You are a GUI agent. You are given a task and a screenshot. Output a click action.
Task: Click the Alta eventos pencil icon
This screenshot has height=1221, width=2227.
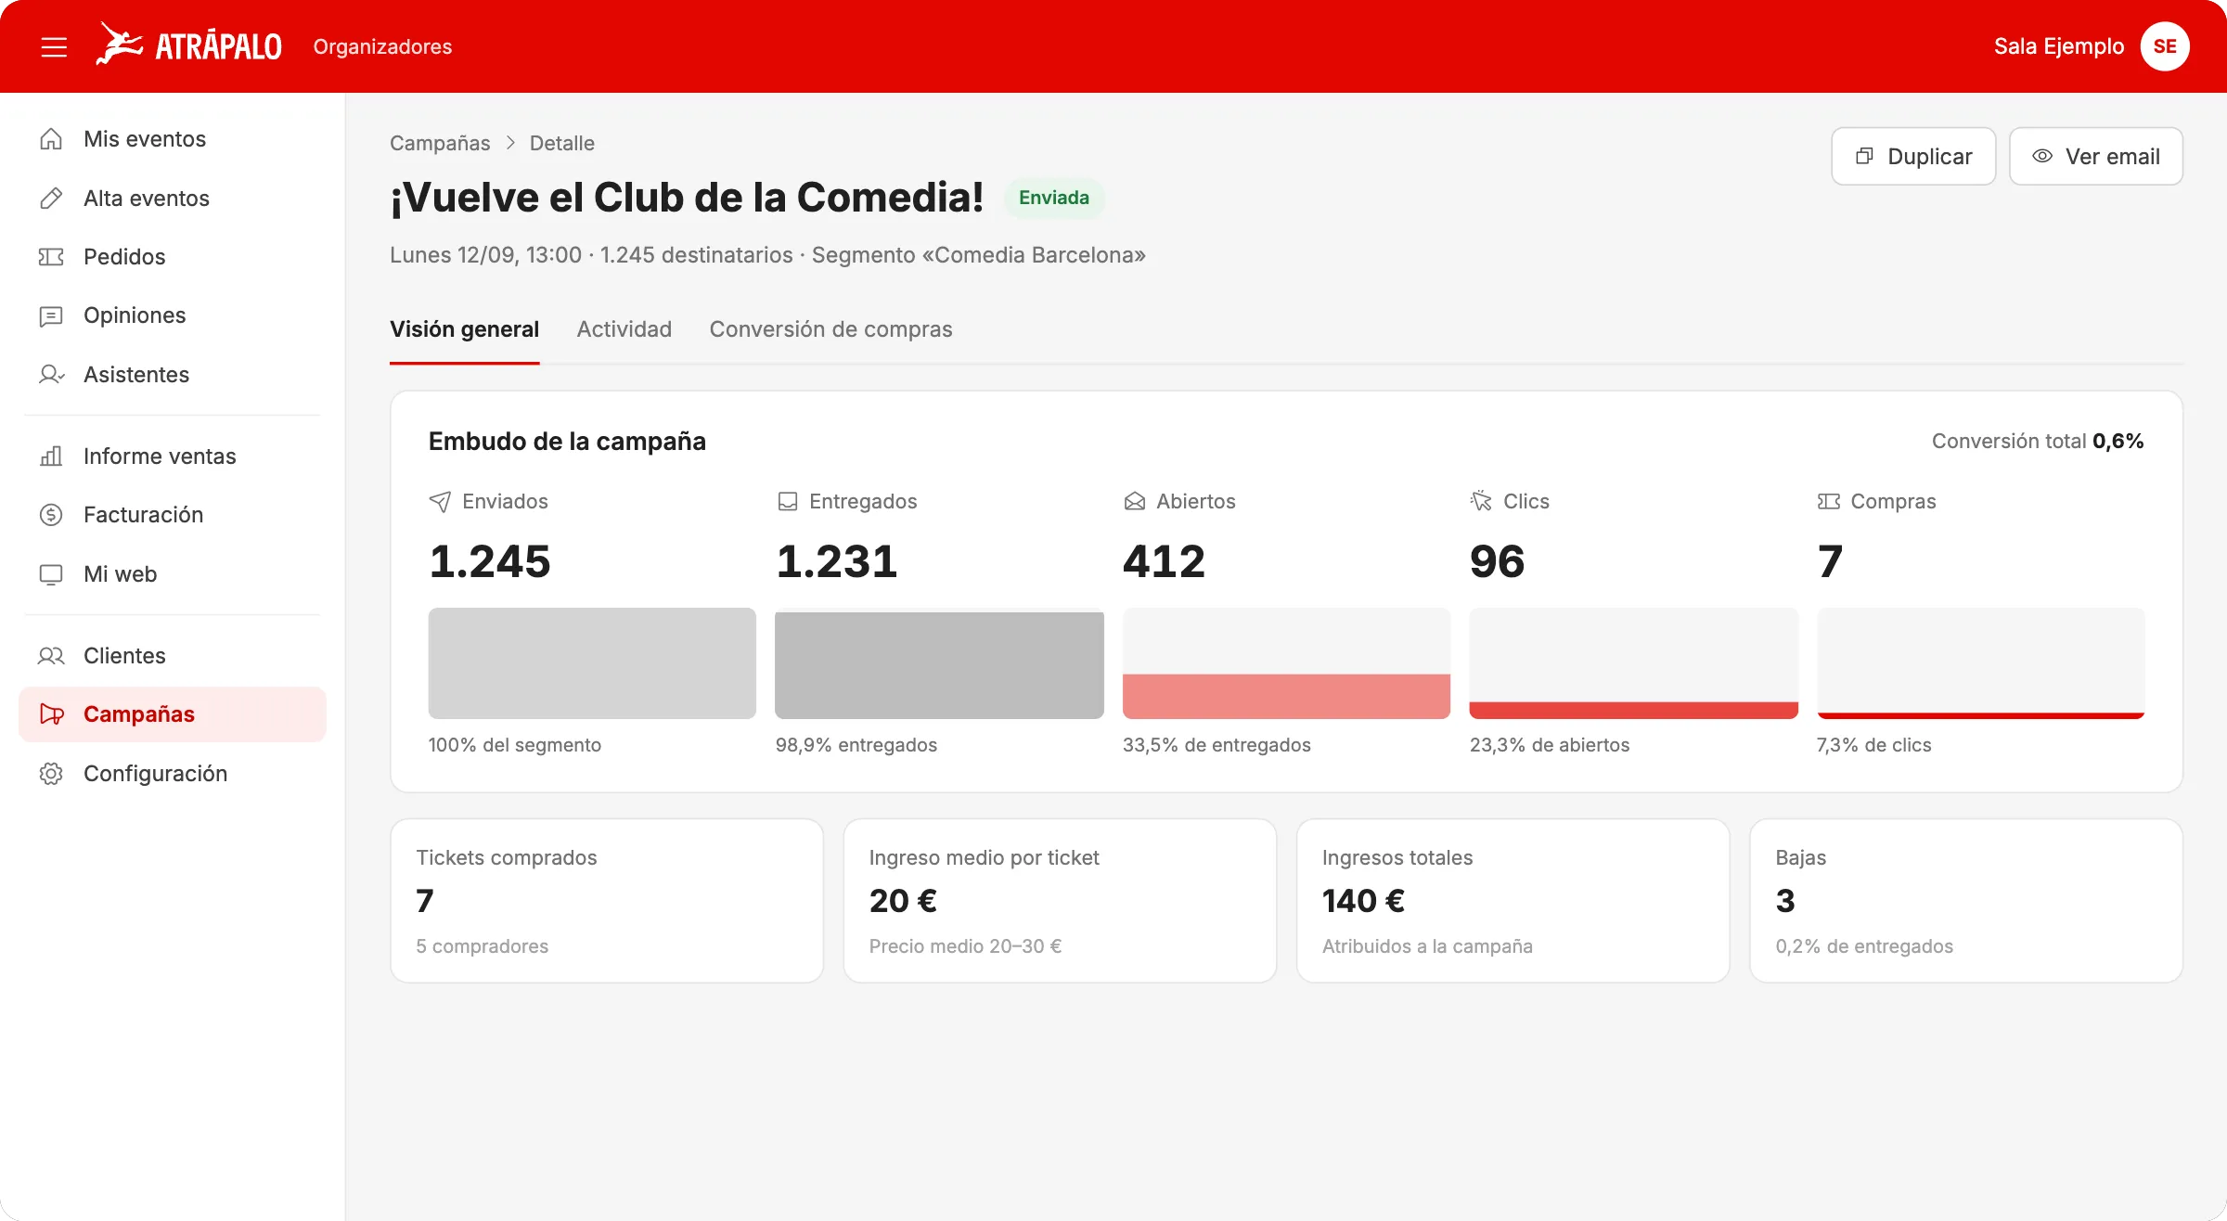pyautogui.click(x=51, y=199)
